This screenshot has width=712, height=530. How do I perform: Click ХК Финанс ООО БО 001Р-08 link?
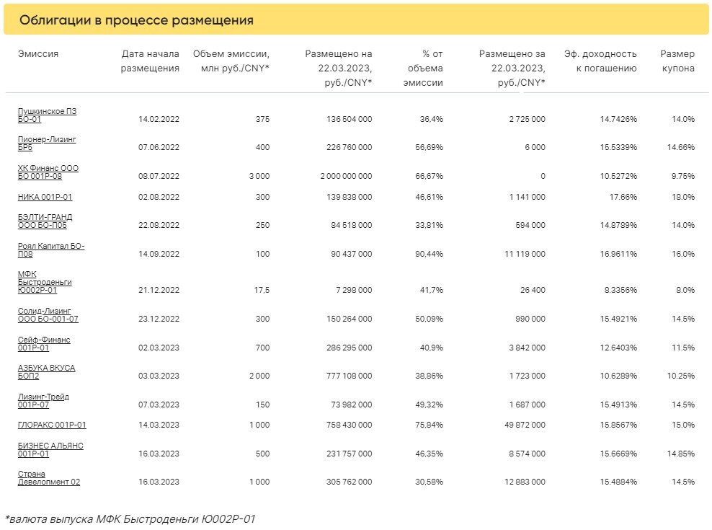point(48,172)
